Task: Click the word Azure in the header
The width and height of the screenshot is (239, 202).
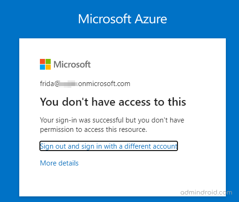Action: 151,19
